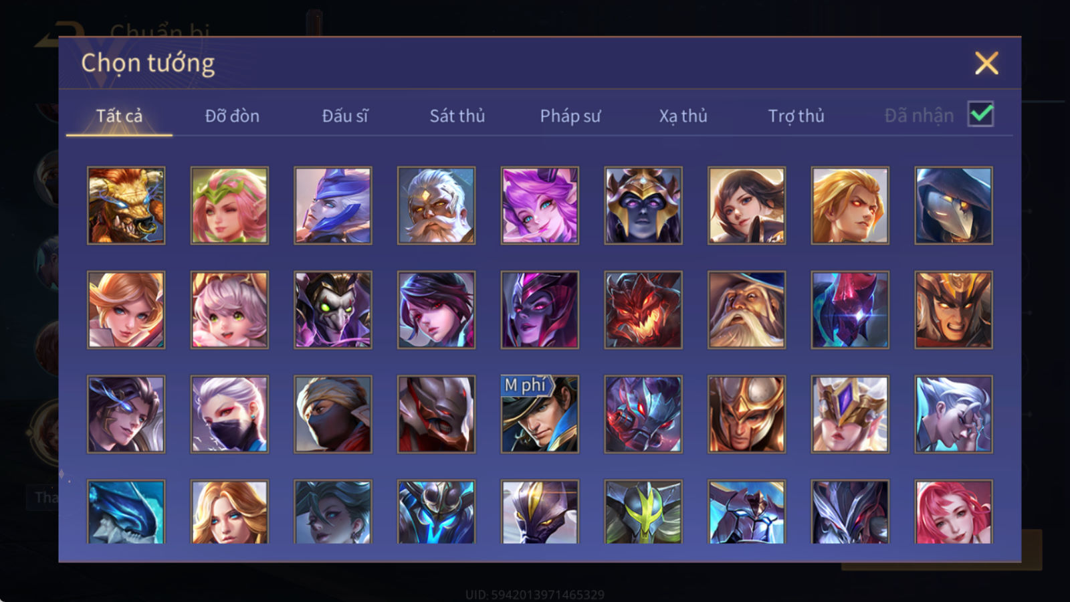This screenshot has width=1070, height=602.
Task: Pick the green-eyed joker hero
Action: click(x=333, y=310)
